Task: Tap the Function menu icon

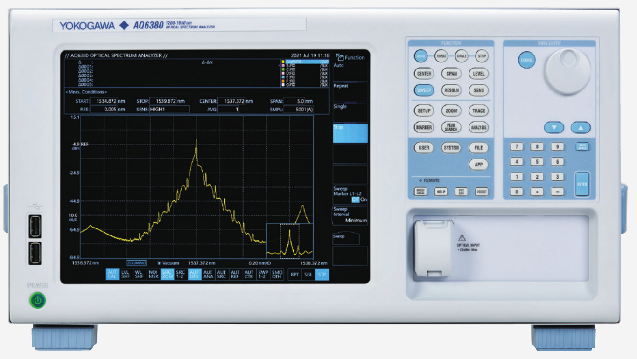Action: [340, 57]
